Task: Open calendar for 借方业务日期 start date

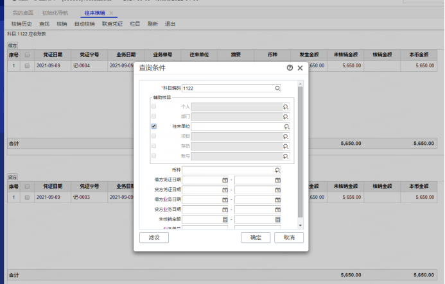Action: click(x=225, y=199)
